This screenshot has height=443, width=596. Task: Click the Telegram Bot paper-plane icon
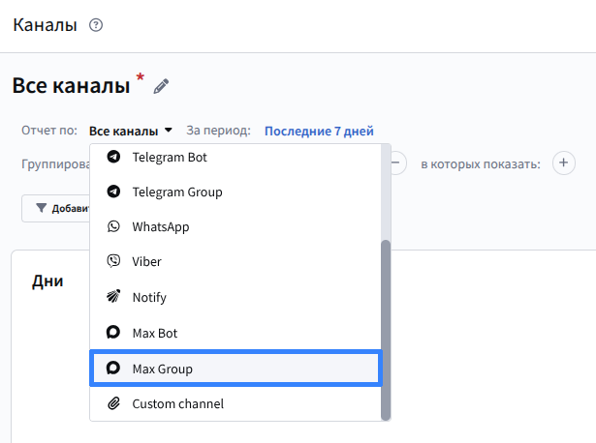tap(113, 157)
